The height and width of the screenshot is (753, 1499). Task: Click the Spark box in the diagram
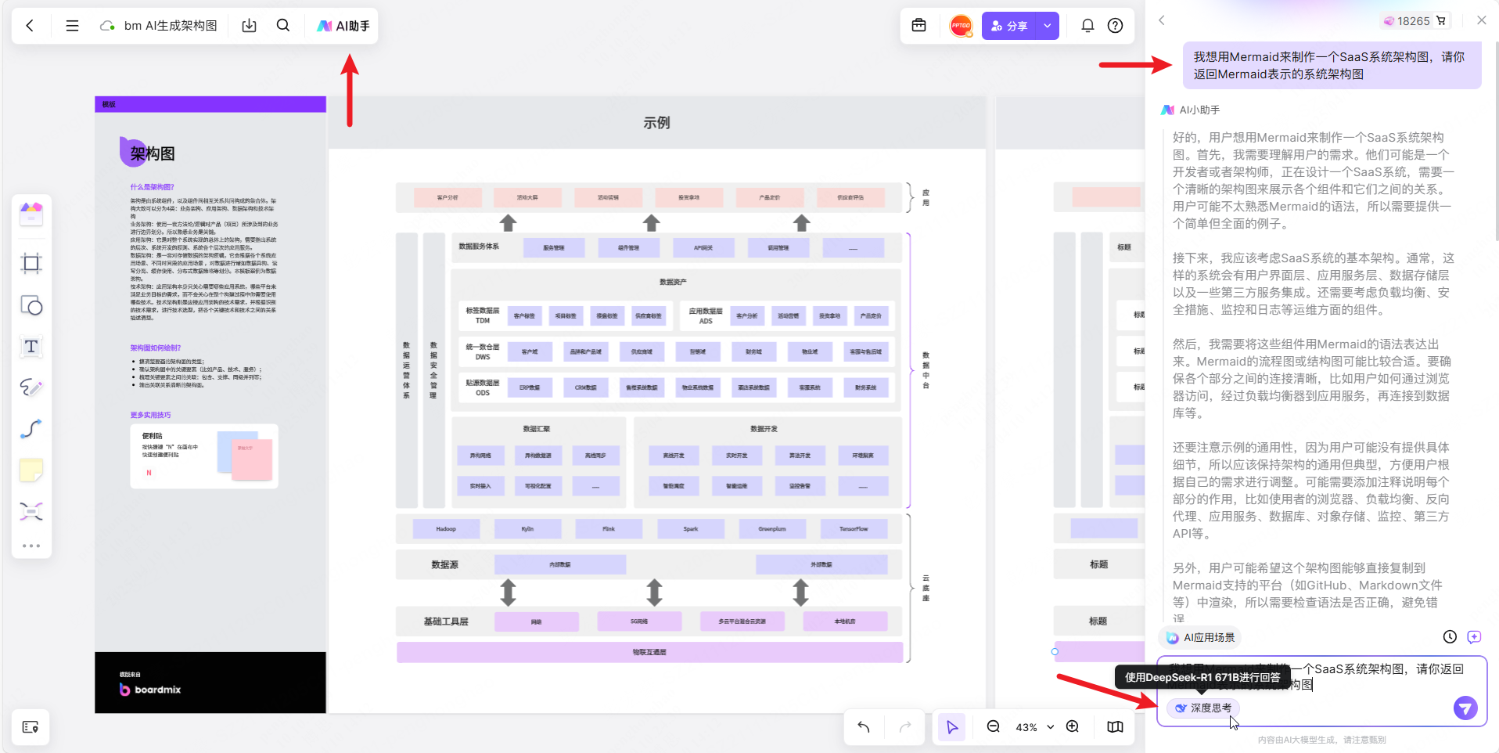coord(691,529)
